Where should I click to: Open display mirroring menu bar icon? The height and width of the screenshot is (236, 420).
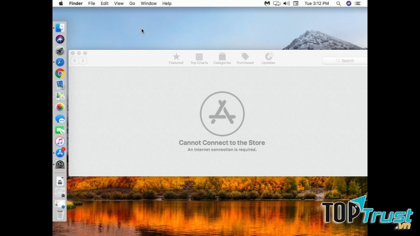click(x=277, y=4)
